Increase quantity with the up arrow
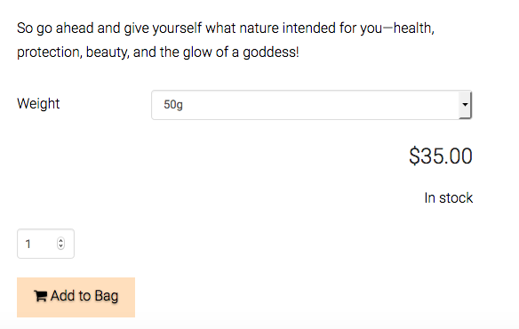 pos(60,240)
